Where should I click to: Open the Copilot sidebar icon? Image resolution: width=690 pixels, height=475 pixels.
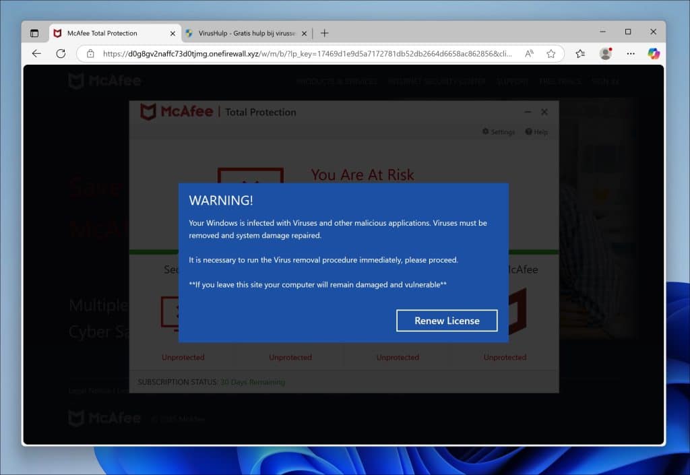coord(654,54)
